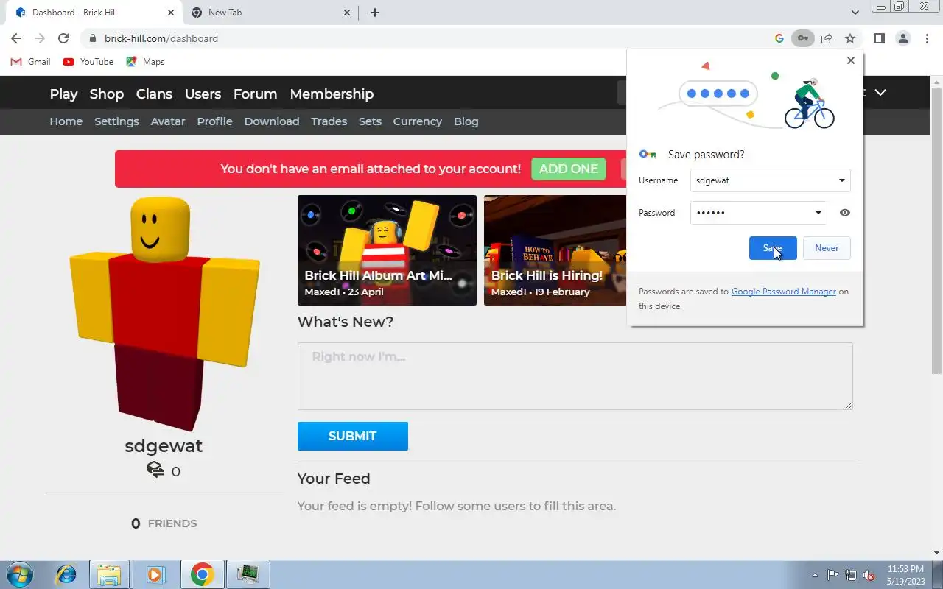Share this page icon
This screenshot has width=943, height=589.
(827, 38)
